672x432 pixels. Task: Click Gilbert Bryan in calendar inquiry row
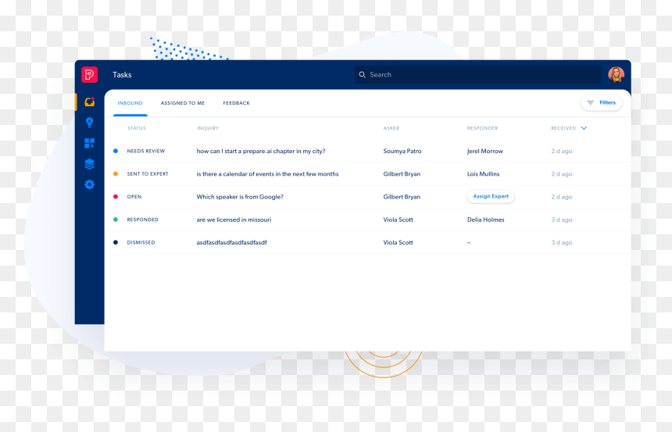[x=402, y=173]
